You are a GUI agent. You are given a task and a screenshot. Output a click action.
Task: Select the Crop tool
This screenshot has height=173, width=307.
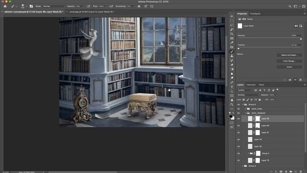point(232,34)
